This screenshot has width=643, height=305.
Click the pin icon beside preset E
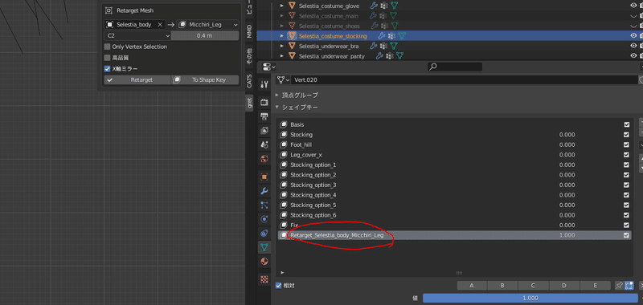point(619,286)
